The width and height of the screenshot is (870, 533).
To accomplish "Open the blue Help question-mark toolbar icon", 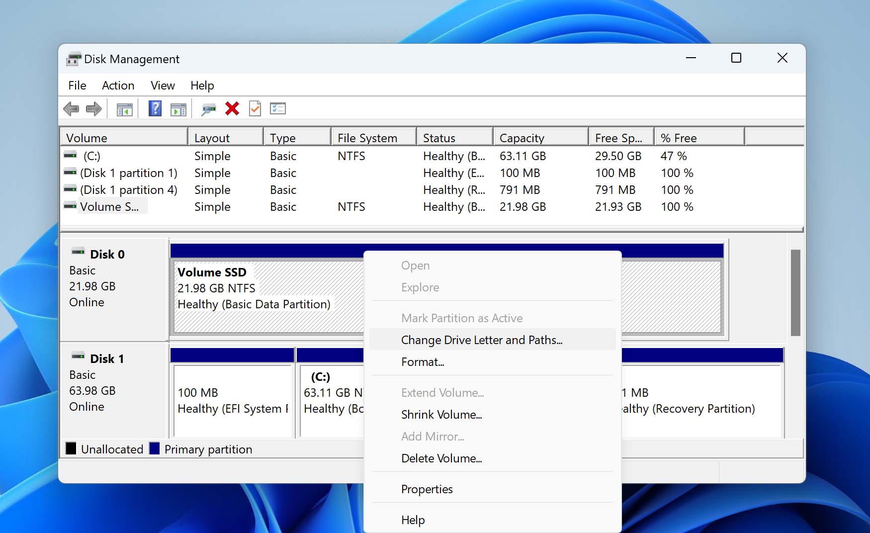I will click(x=155, y=108).
